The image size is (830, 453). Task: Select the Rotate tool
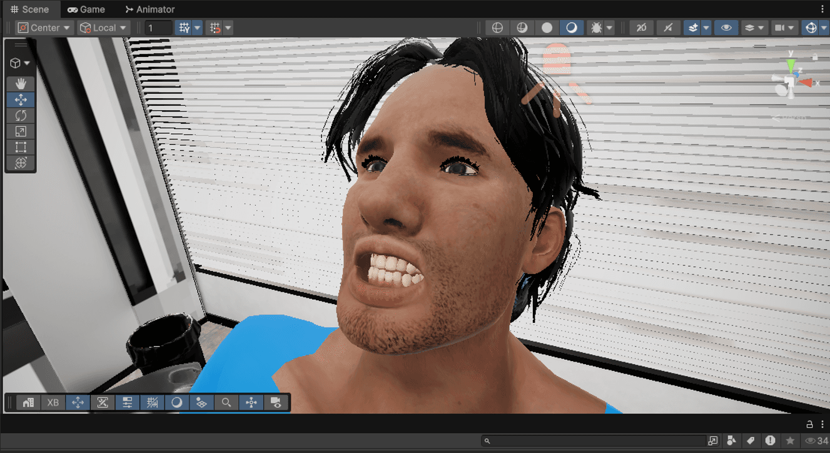point(21,116)
